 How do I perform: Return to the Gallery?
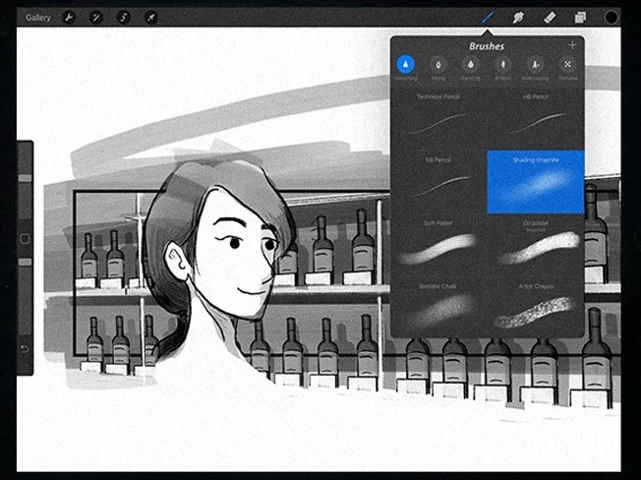click(x=38, y=18)
